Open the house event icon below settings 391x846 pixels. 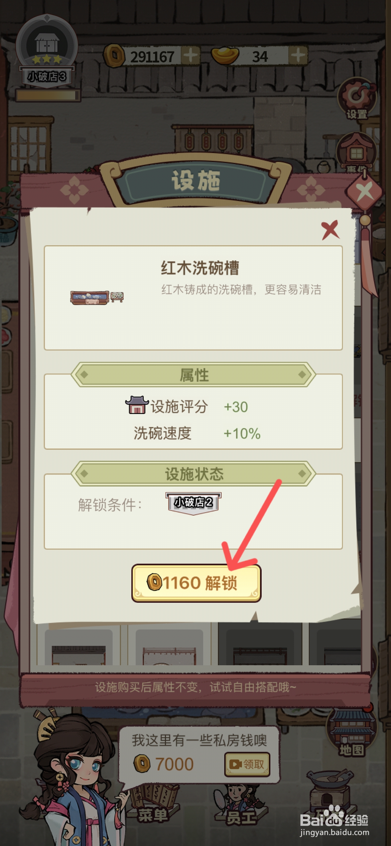(356, 153)
